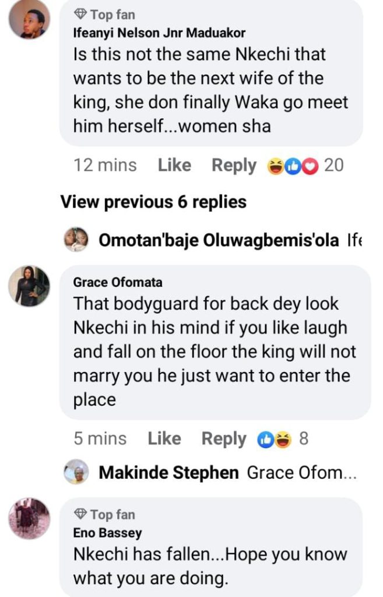383x597 pixels.
Task: Reply to Grace Ofomata's comment
Action: pyautogui.click(x=224, y=438)
